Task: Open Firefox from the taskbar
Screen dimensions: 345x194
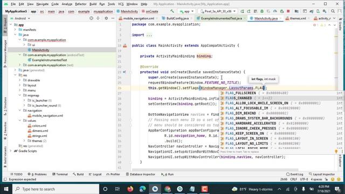Action: tap(130, 189)
